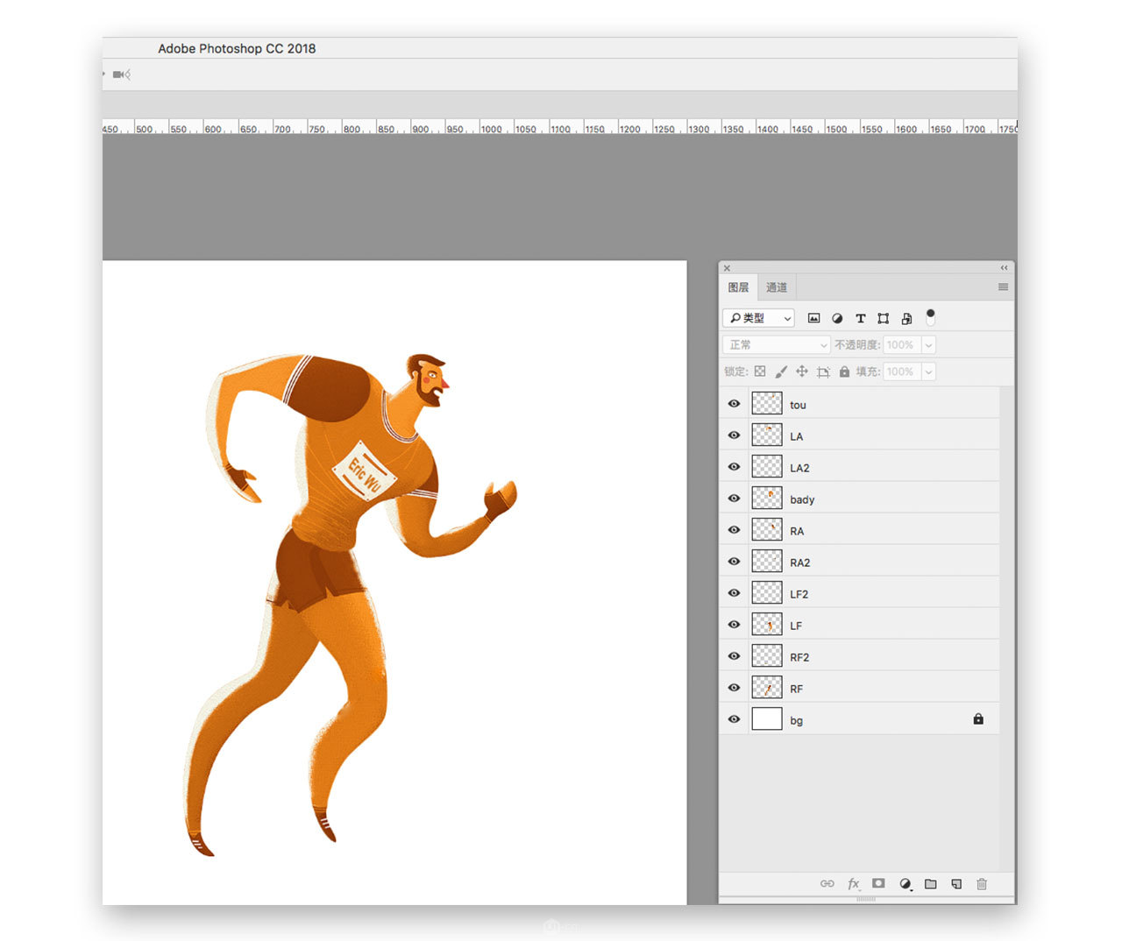Select the LA layer thumbnail

tap(767, 435)
